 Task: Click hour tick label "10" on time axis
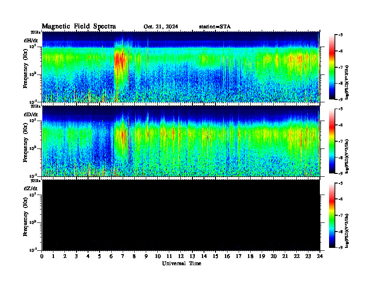(158, 256)
